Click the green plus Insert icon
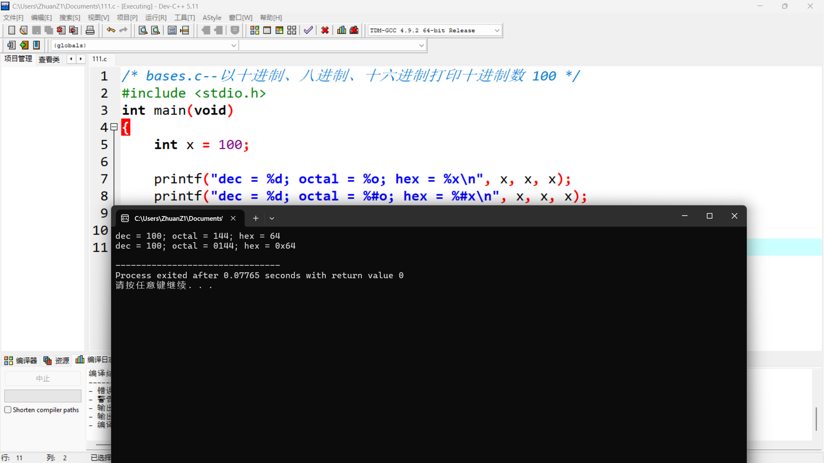Viewport: 824px width, 463px height. (24, 45)
